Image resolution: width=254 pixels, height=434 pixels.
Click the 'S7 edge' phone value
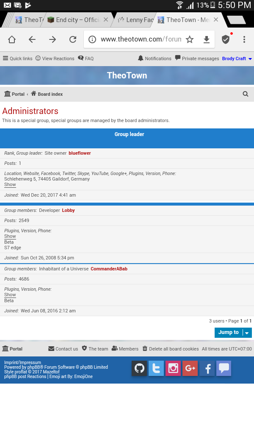(12, 248)
